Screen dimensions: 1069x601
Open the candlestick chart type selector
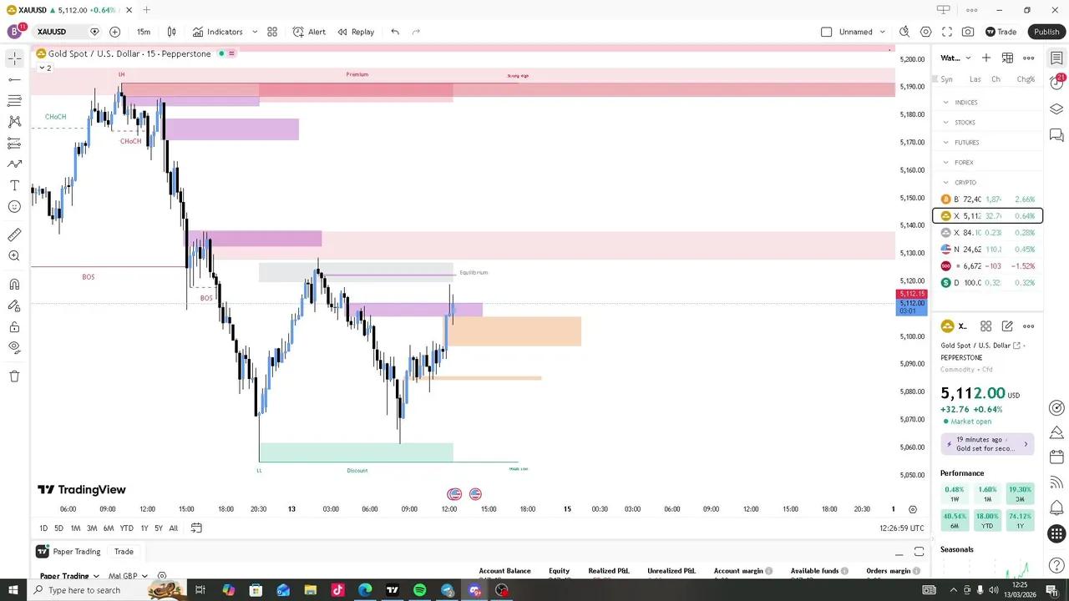pyautogui.click(x=171, y=32)
